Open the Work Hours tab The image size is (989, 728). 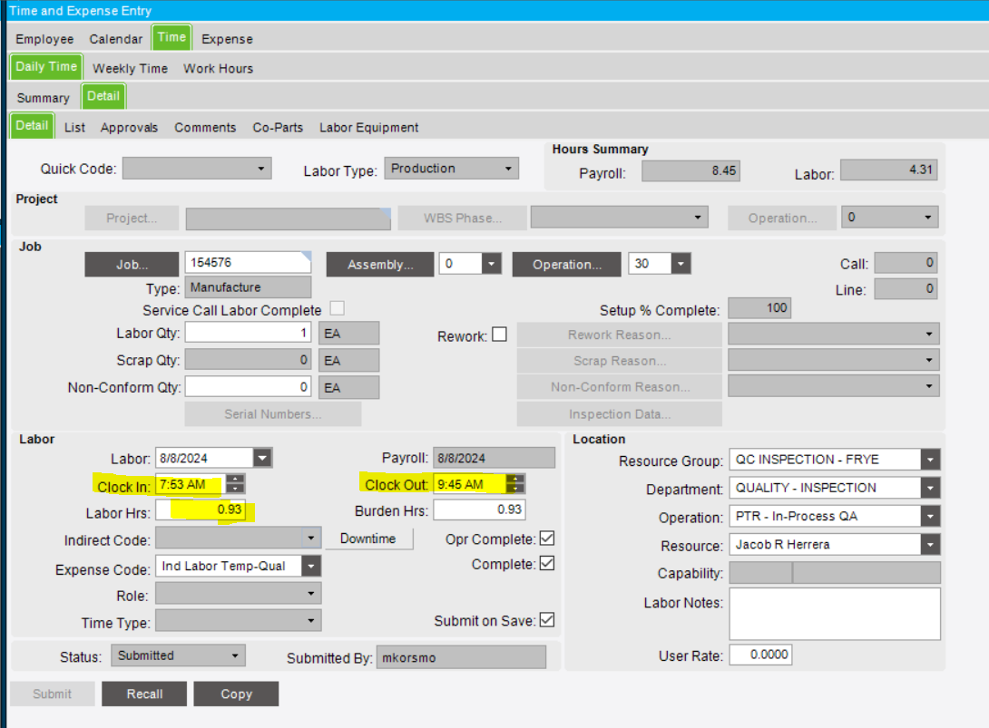[x=219, y=69]
